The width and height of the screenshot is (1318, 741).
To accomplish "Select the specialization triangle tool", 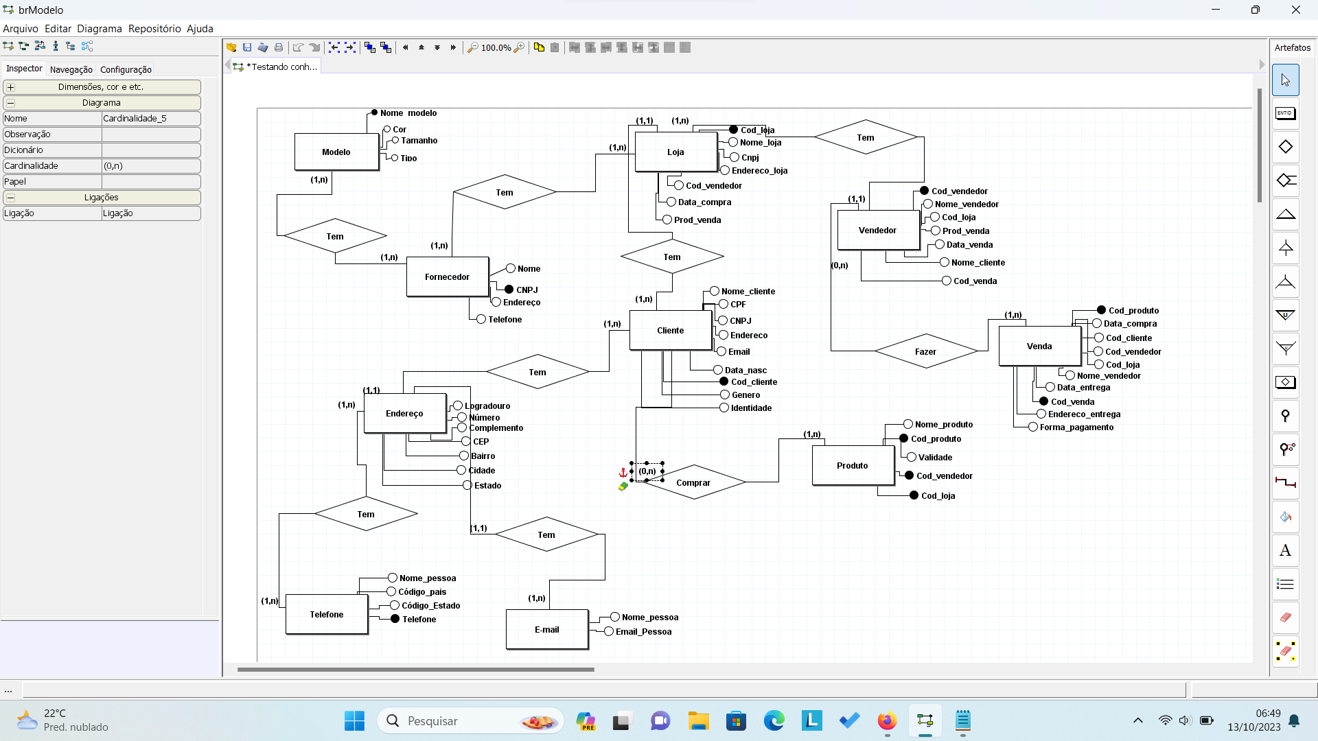I will pyautogui.click(x=1285, y=214).
